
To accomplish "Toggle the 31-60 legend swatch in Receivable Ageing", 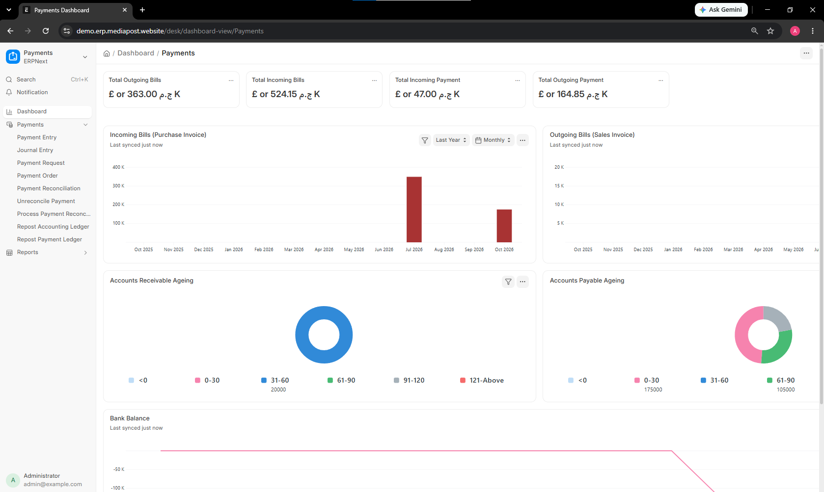I will (264, 381).
